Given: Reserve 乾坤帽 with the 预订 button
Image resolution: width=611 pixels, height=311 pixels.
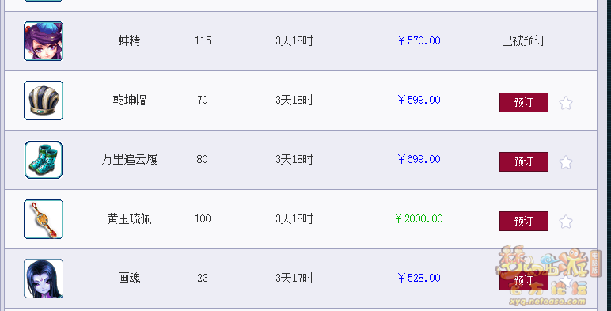Looking at the screenshot, I should tap(524, 103).
